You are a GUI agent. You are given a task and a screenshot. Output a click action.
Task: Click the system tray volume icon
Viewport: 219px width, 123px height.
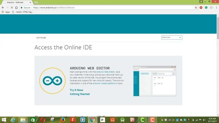point(204,120)
